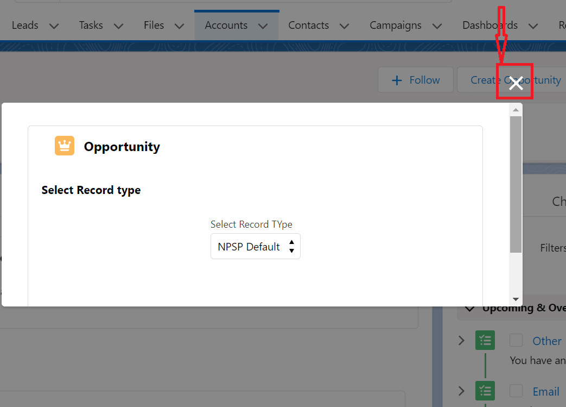Open the Leads tab
Viewport: 566px width, 407px height.
pos(25,26)
